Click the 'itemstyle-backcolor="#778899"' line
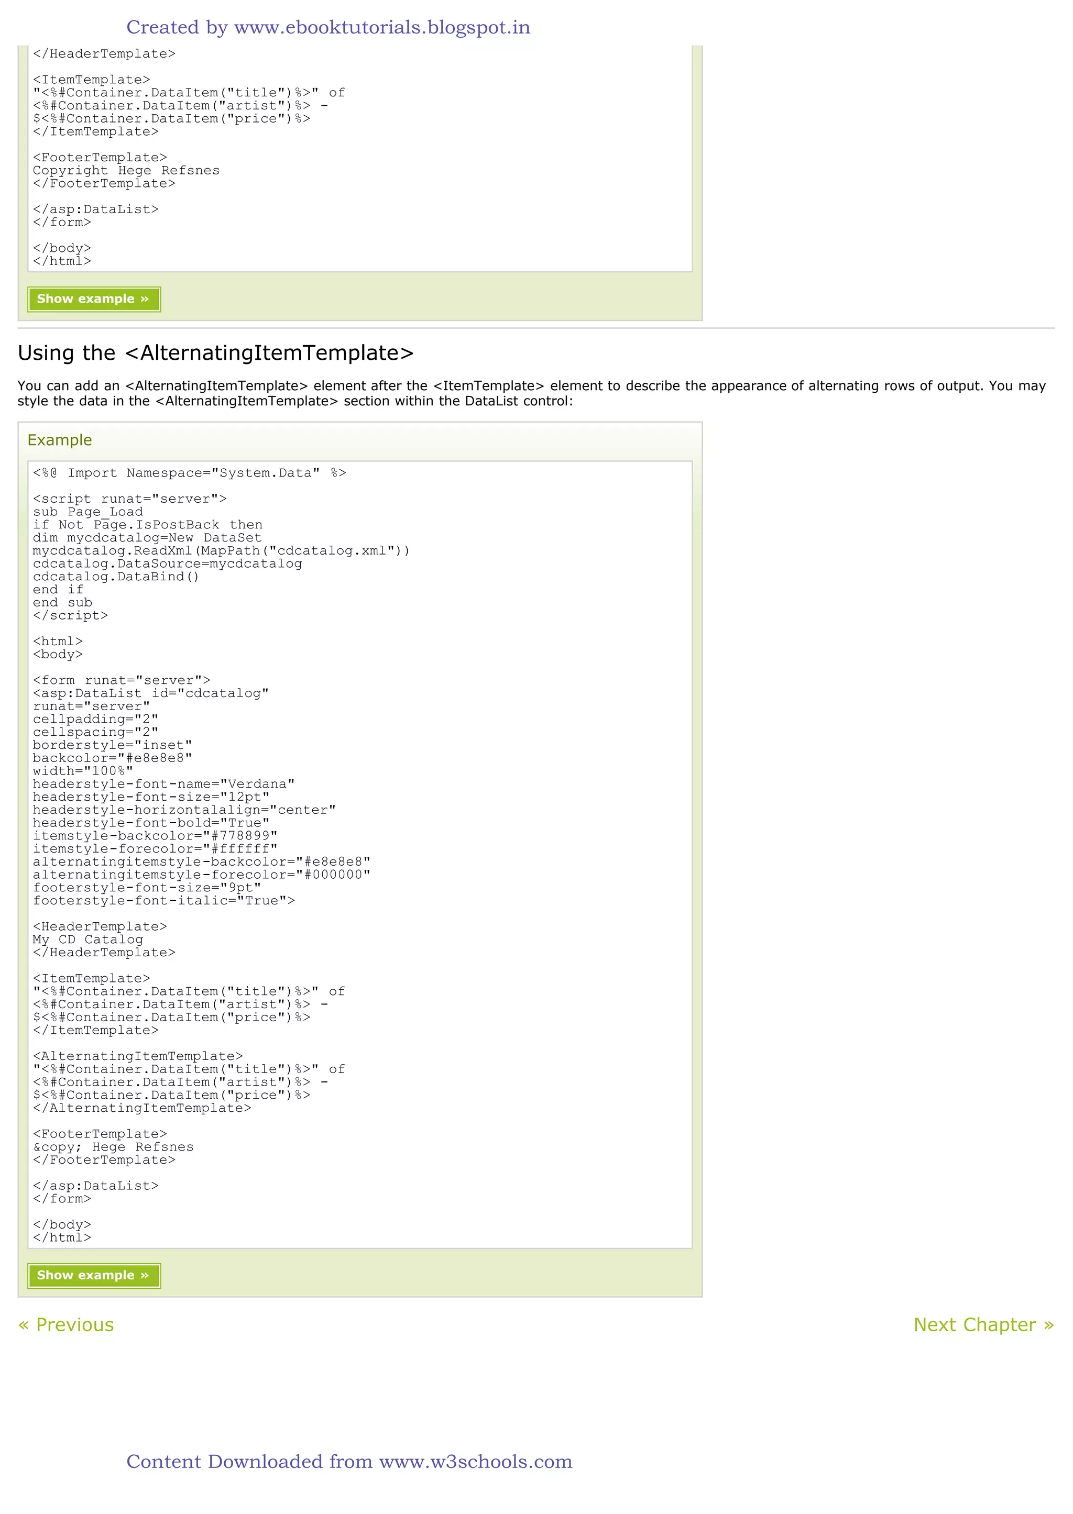Screen dimensions: 1073x1514 155,836
